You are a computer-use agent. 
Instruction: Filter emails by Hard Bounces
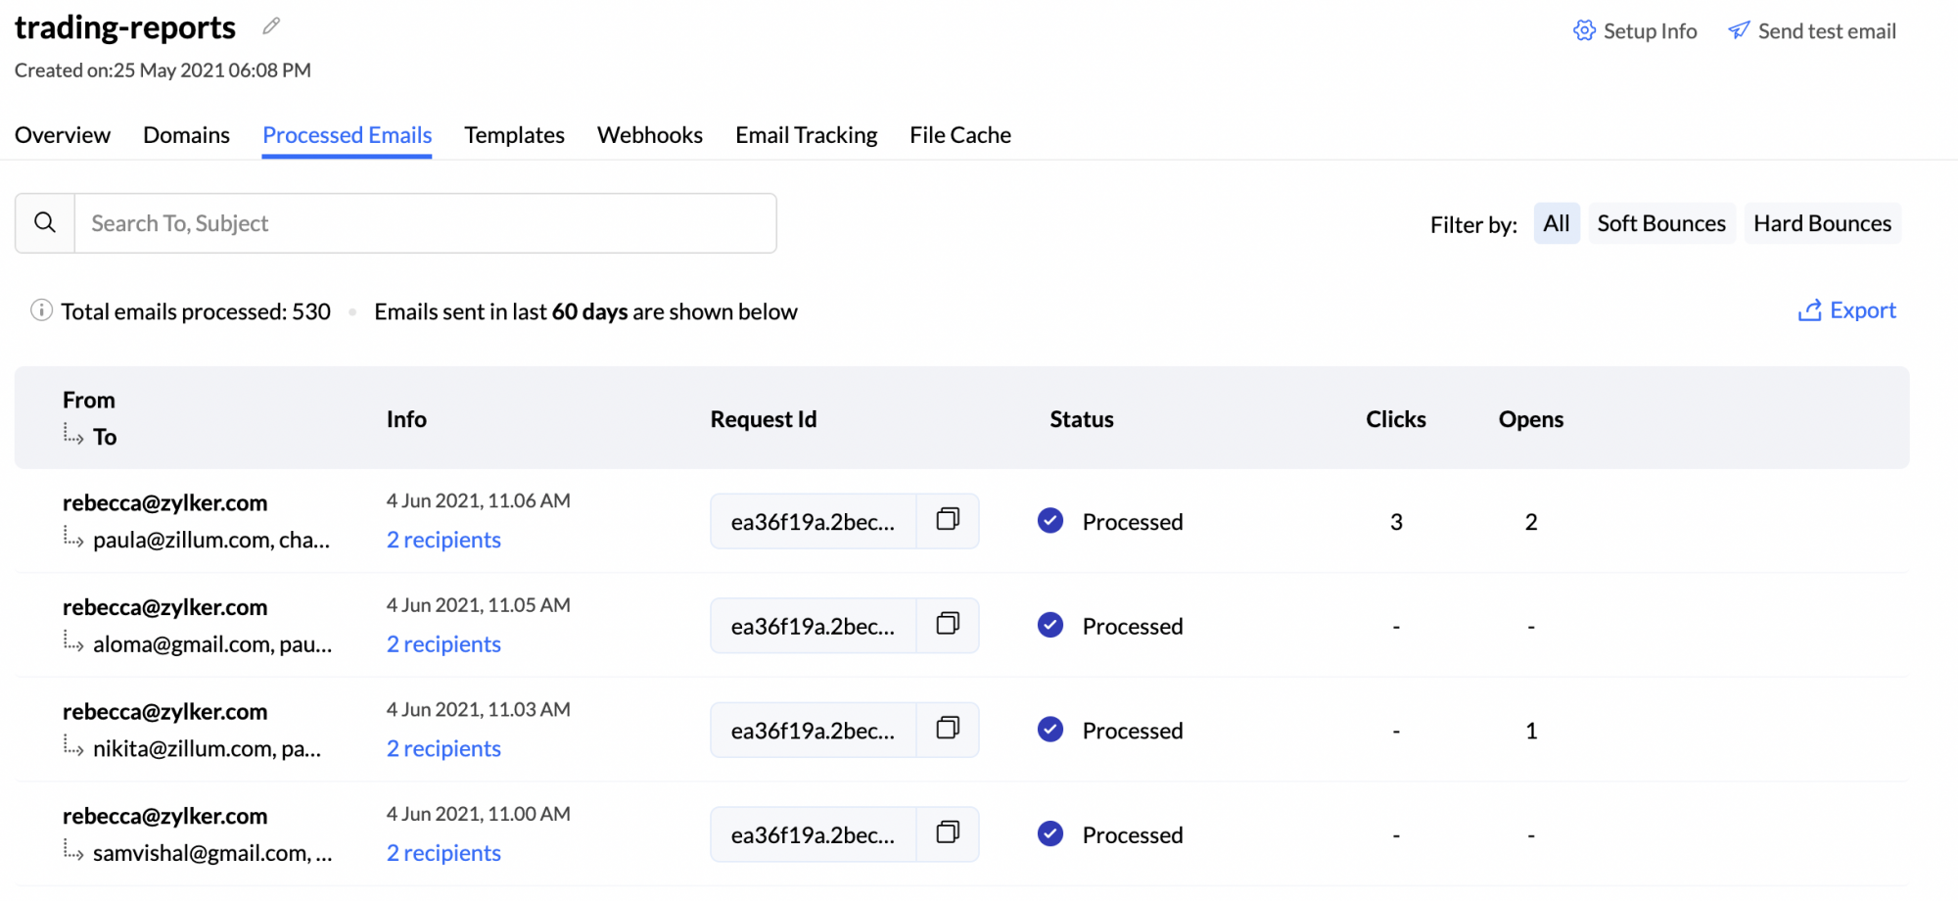point(1821,223)
